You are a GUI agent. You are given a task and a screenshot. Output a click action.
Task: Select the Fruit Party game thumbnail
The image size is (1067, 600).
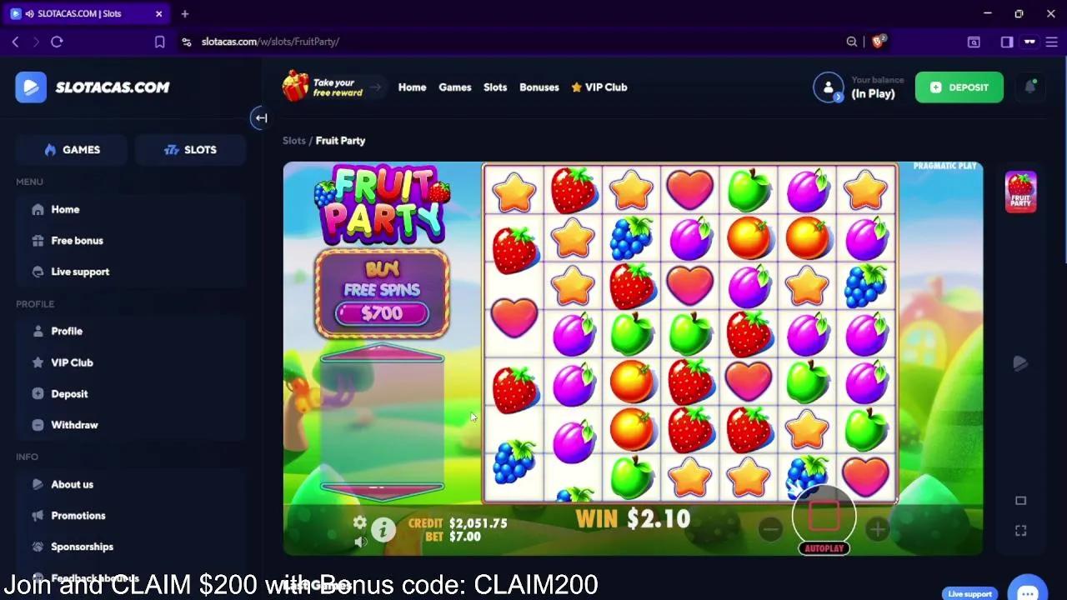[x=1020, y=192]
